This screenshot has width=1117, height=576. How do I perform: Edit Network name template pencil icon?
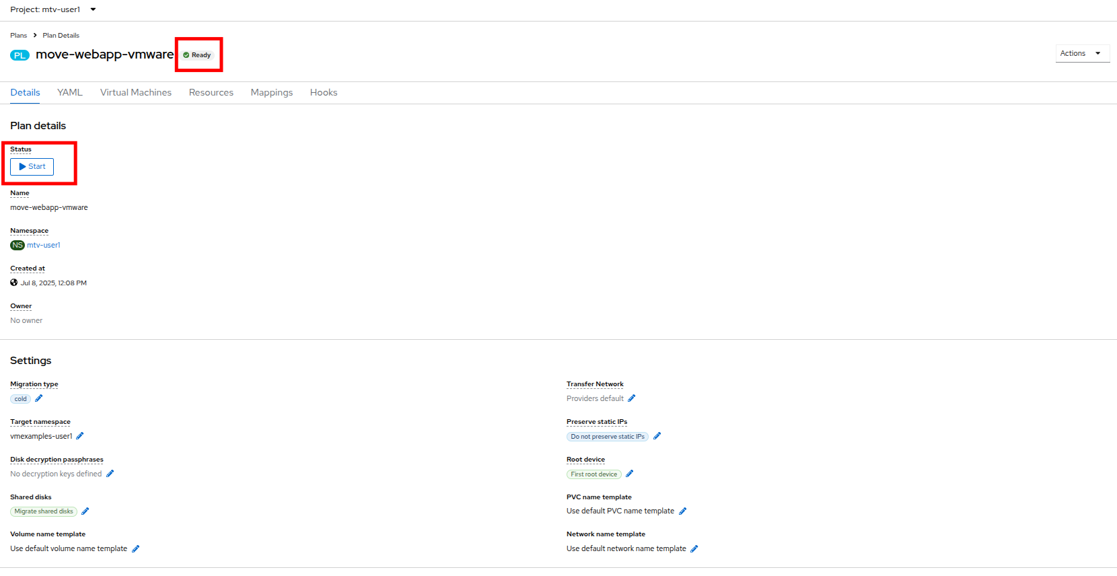[x=694, y=549]
